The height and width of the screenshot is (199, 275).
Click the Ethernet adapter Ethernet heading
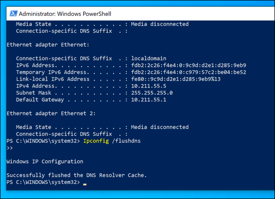tap(48, 45)
